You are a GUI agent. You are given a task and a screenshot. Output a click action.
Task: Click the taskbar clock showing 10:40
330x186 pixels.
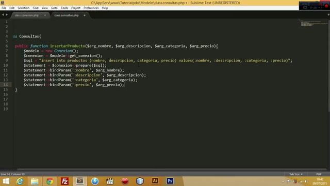(320, 181)
